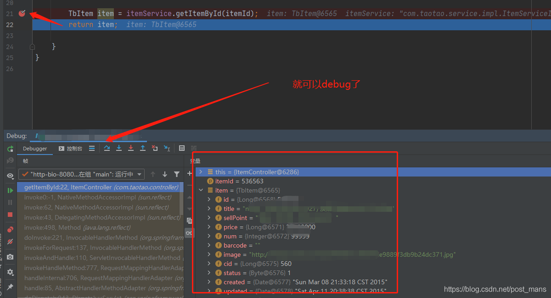Force step into with red arrow icon

click(131, 148)
